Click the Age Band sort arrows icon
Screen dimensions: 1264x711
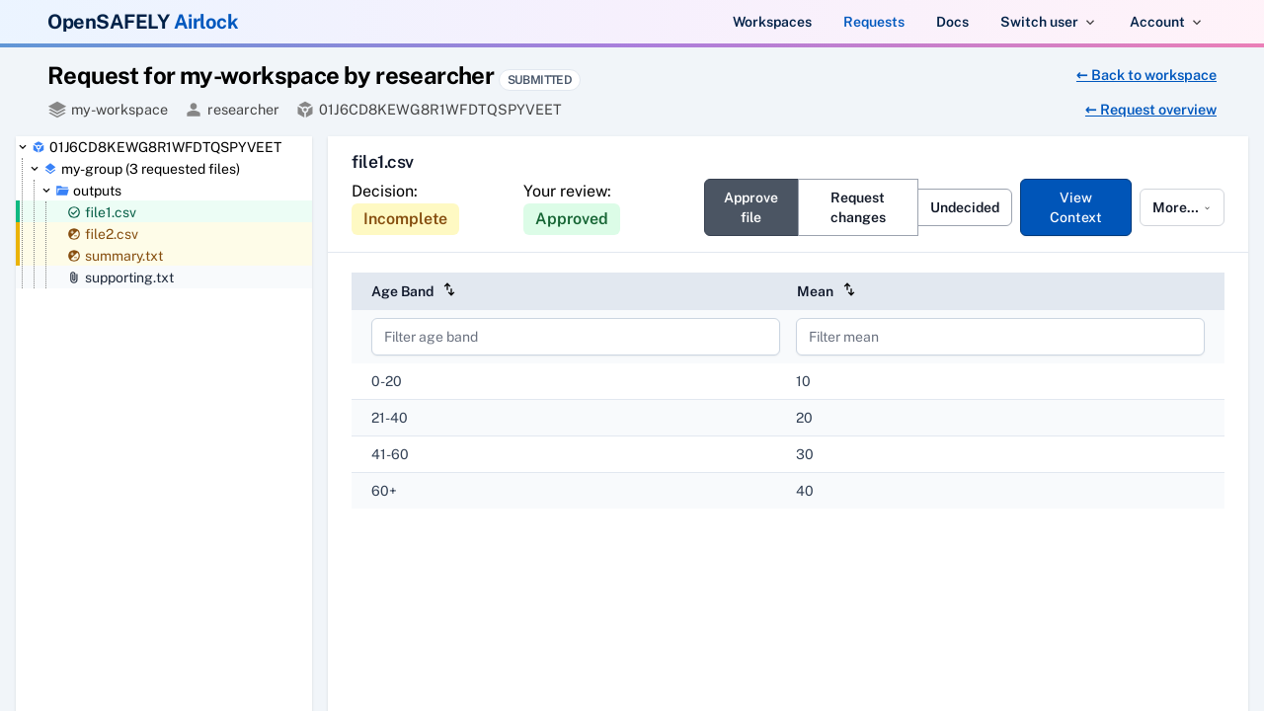448,289
